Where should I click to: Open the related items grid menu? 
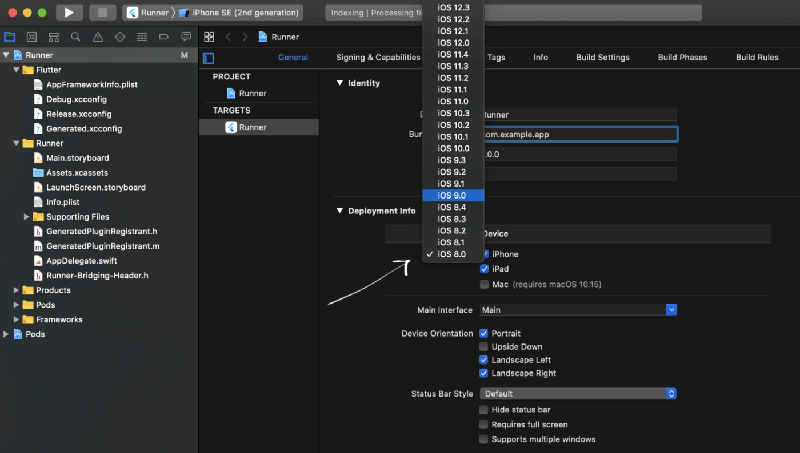(209, 37)
